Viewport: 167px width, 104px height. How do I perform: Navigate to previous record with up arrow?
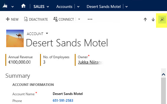coord(145,19)
